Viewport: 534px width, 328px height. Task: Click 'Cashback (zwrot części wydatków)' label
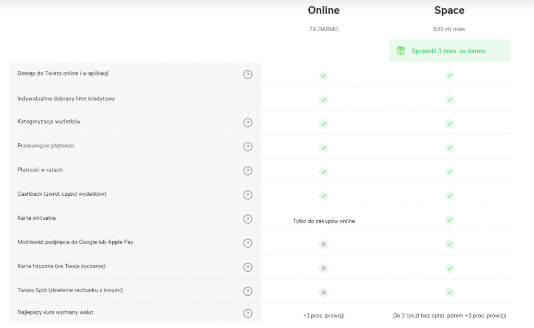(62, 194)
